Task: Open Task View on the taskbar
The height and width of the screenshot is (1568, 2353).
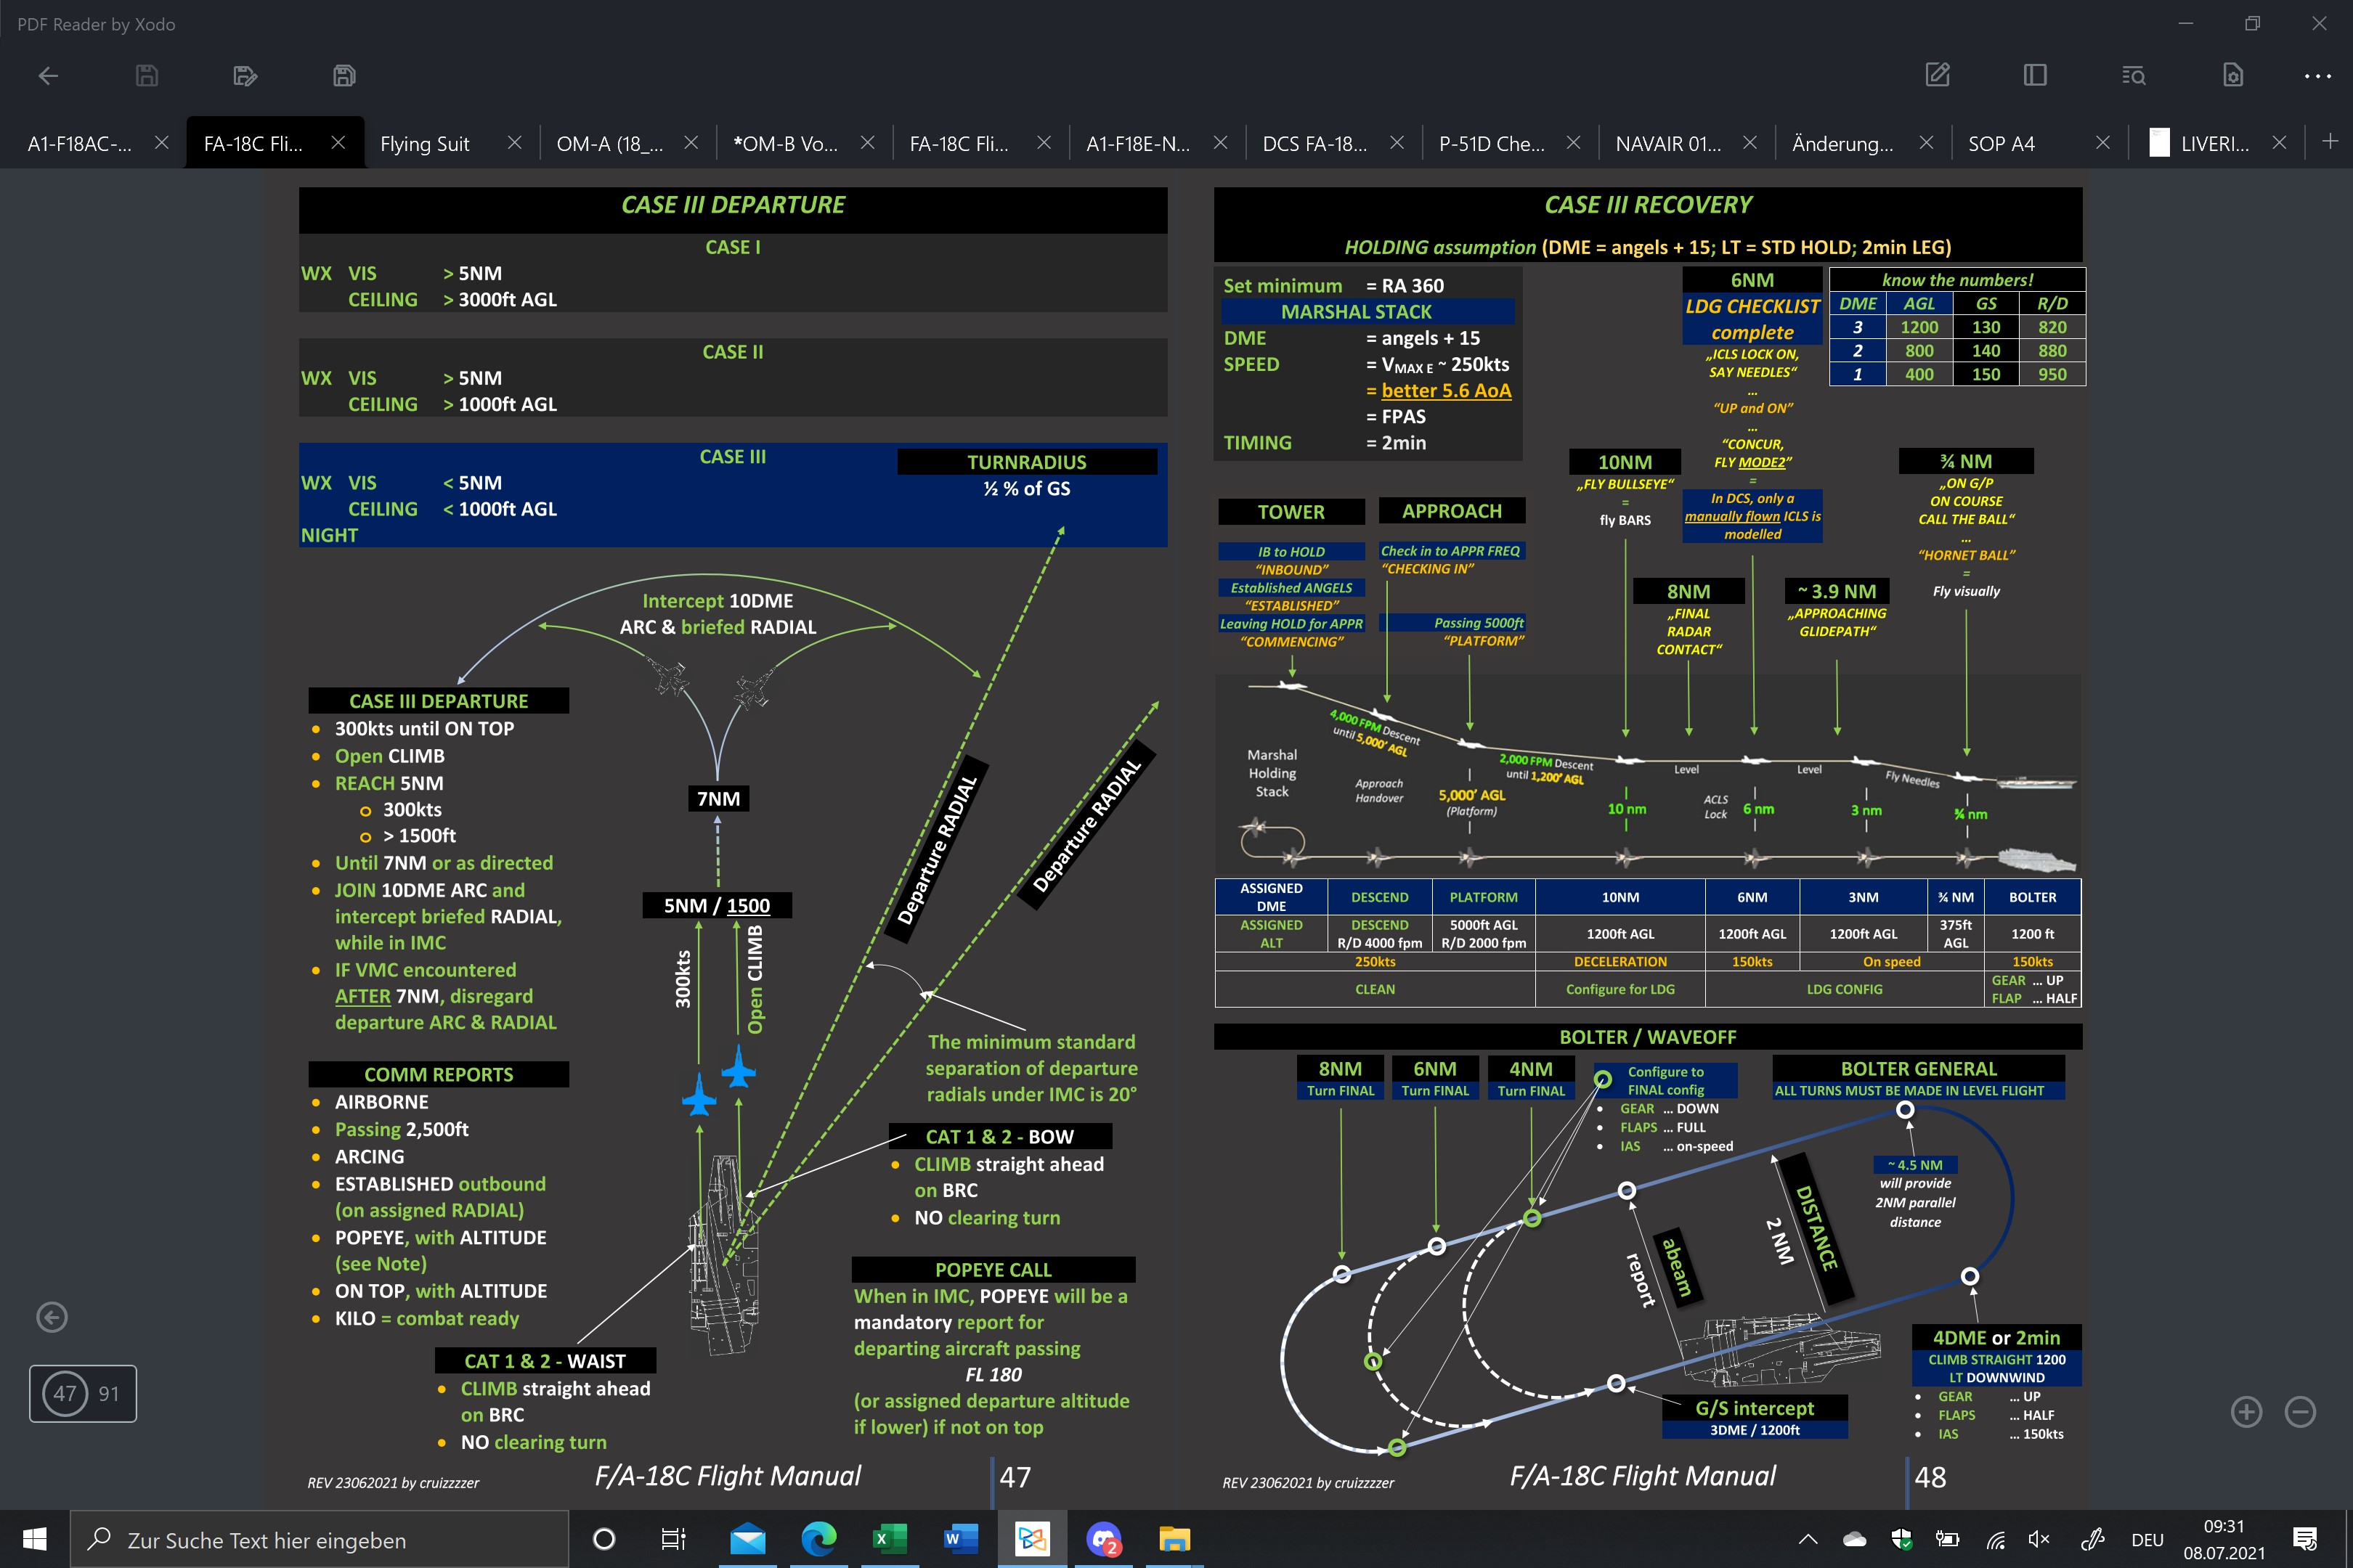Action: 673,1539
